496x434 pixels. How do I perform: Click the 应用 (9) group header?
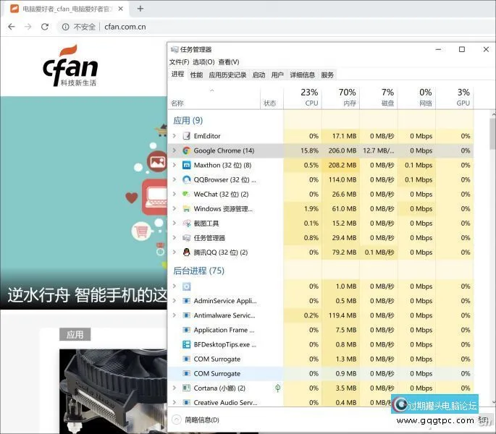188,120
